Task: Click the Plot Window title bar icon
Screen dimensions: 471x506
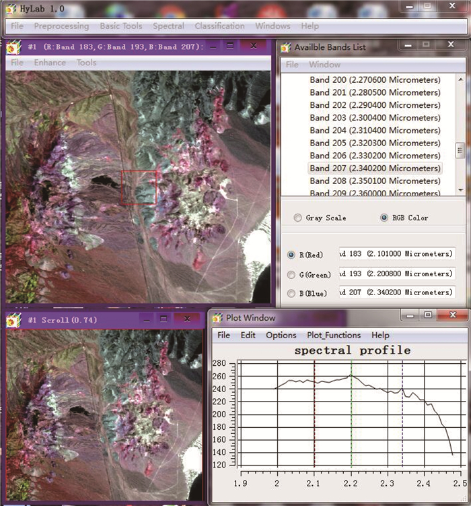Action: pyautogui.click(x=217, y=317)
